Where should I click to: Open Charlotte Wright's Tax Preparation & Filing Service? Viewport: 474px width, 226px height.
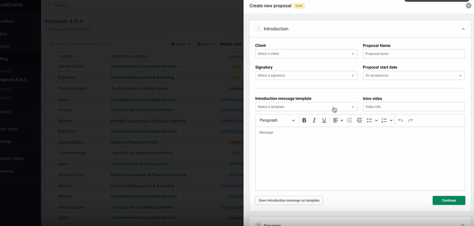(x=140, y=89)
